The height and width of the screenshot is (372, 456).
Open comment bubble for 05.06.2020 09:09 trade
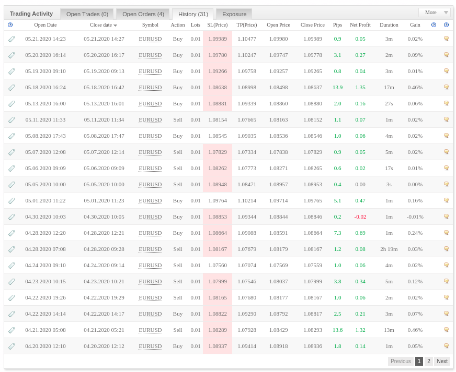[x=446, y=167]
